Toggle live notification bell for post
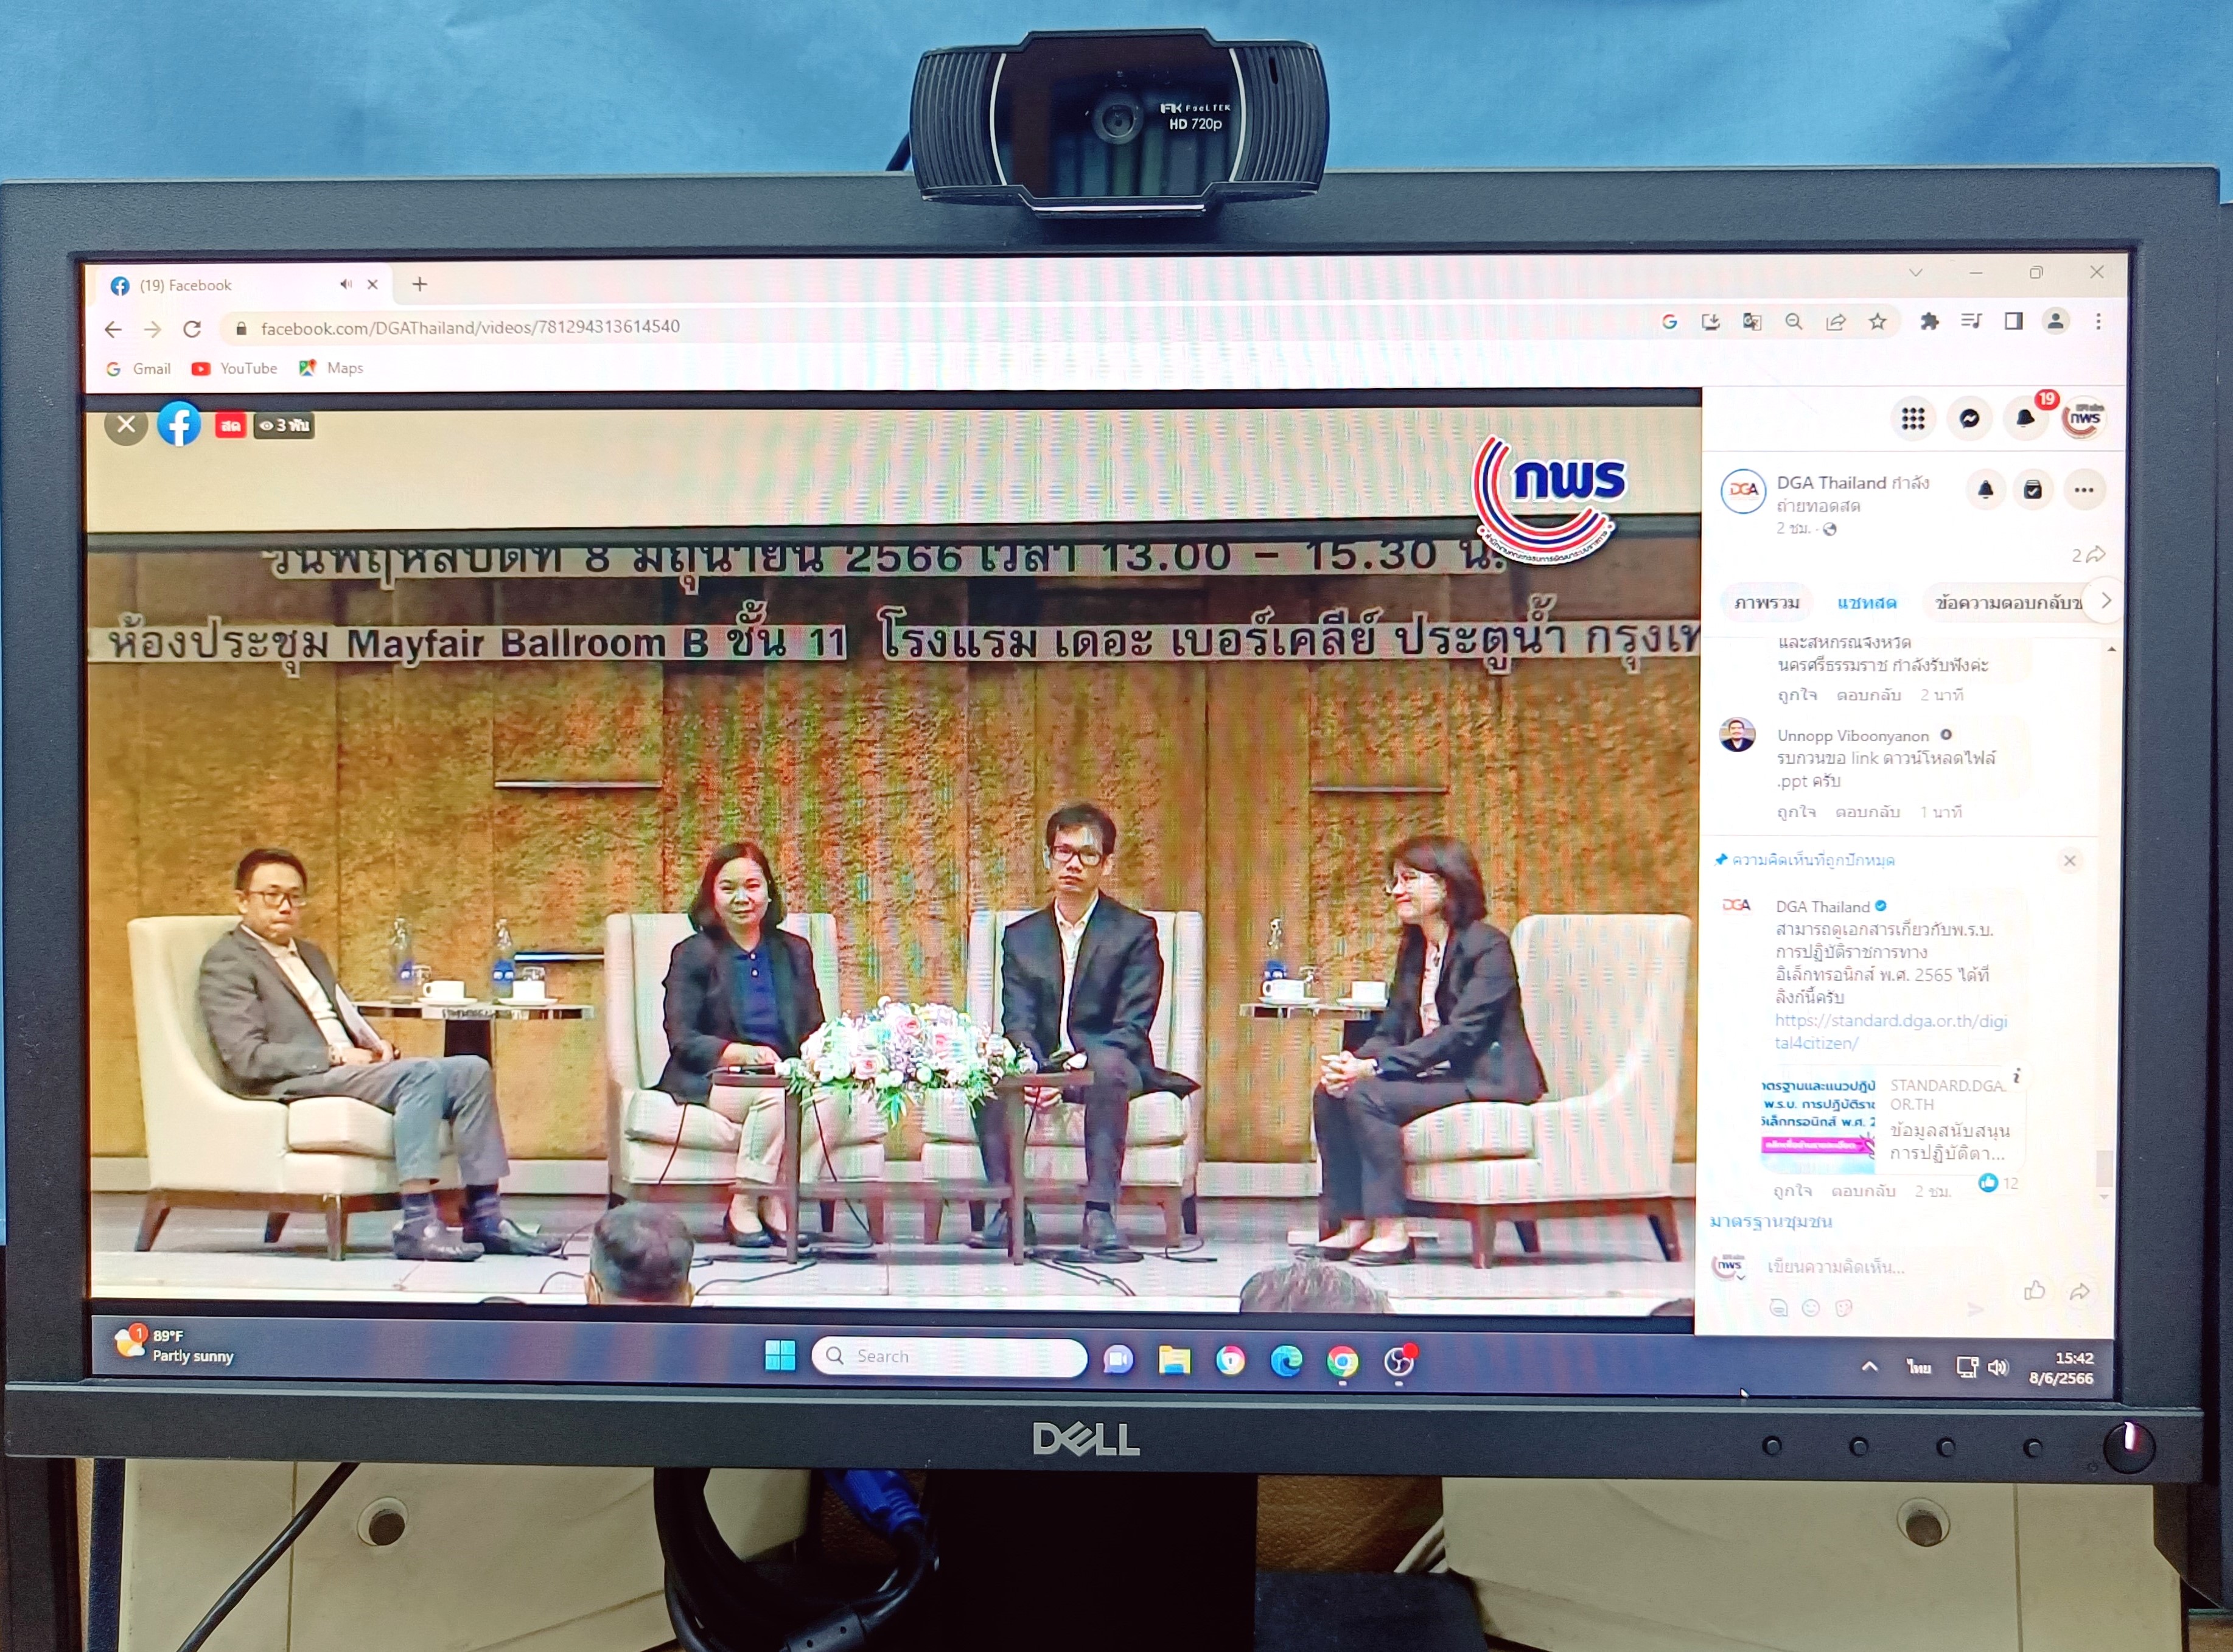This screenshot has width=2233, height=1652. [1986, 490]
